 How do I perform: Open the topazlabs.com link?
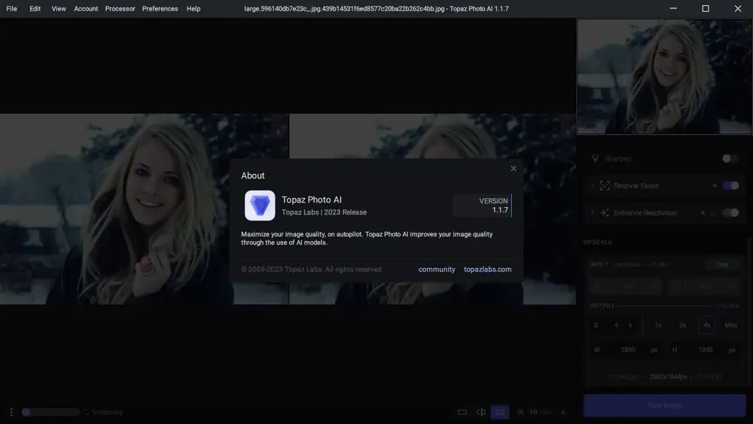(487, 270)
